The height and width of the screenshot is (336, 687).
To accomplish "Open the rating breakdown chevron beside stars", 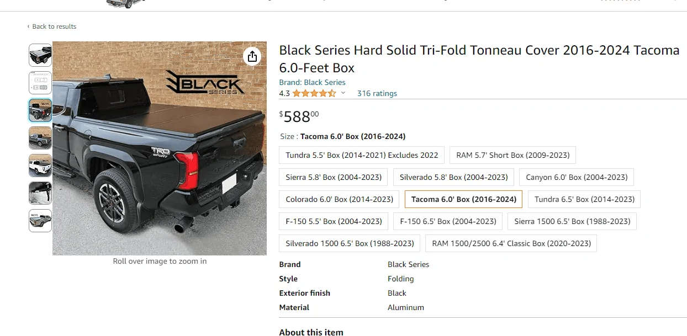I will point(343,93).
